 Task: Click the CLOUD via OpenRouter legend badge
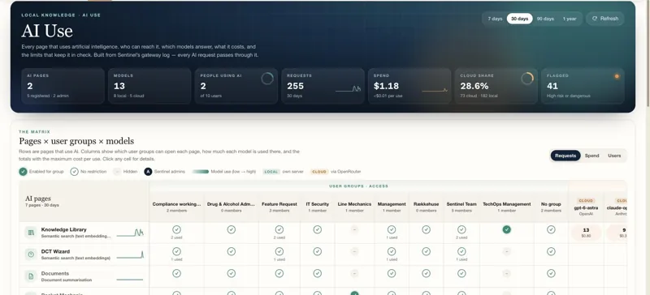pyautogui.click(x=319, y=171)
